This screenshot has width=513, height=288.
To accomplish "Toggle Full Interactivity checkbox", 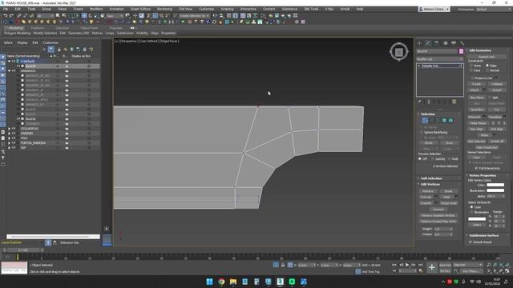I will click(x=476, y=168).
